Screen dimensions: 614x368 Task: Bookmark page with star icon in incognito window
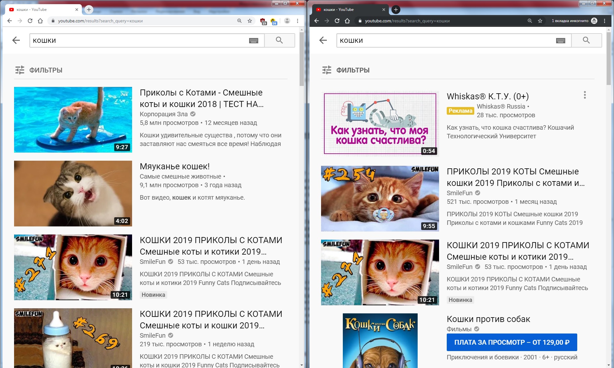coord(540,21)
